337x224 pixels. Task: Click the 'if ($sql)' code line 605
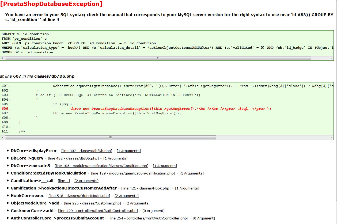[62, 104]
